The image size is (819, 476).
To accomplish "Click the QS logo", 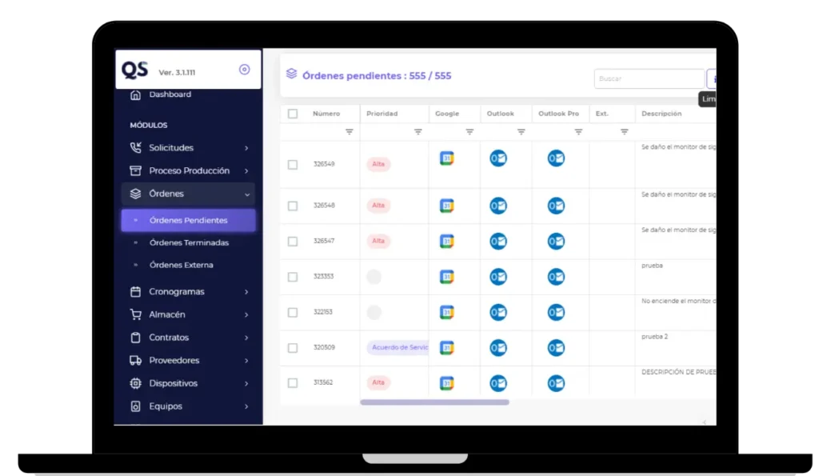I will coord(134,70).
